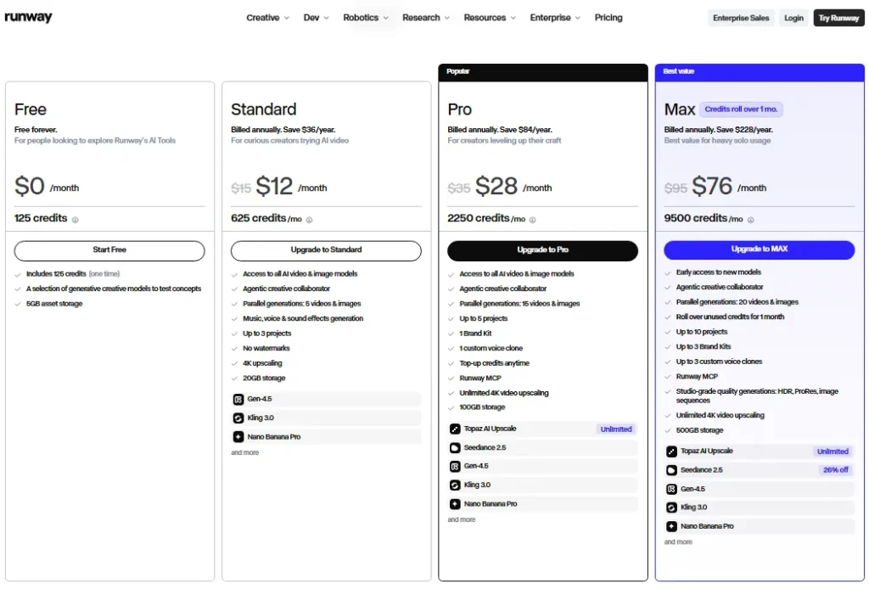Go to the Pricing page link
This screenshot has height=589, width=869.
click(x=608, y=18)
